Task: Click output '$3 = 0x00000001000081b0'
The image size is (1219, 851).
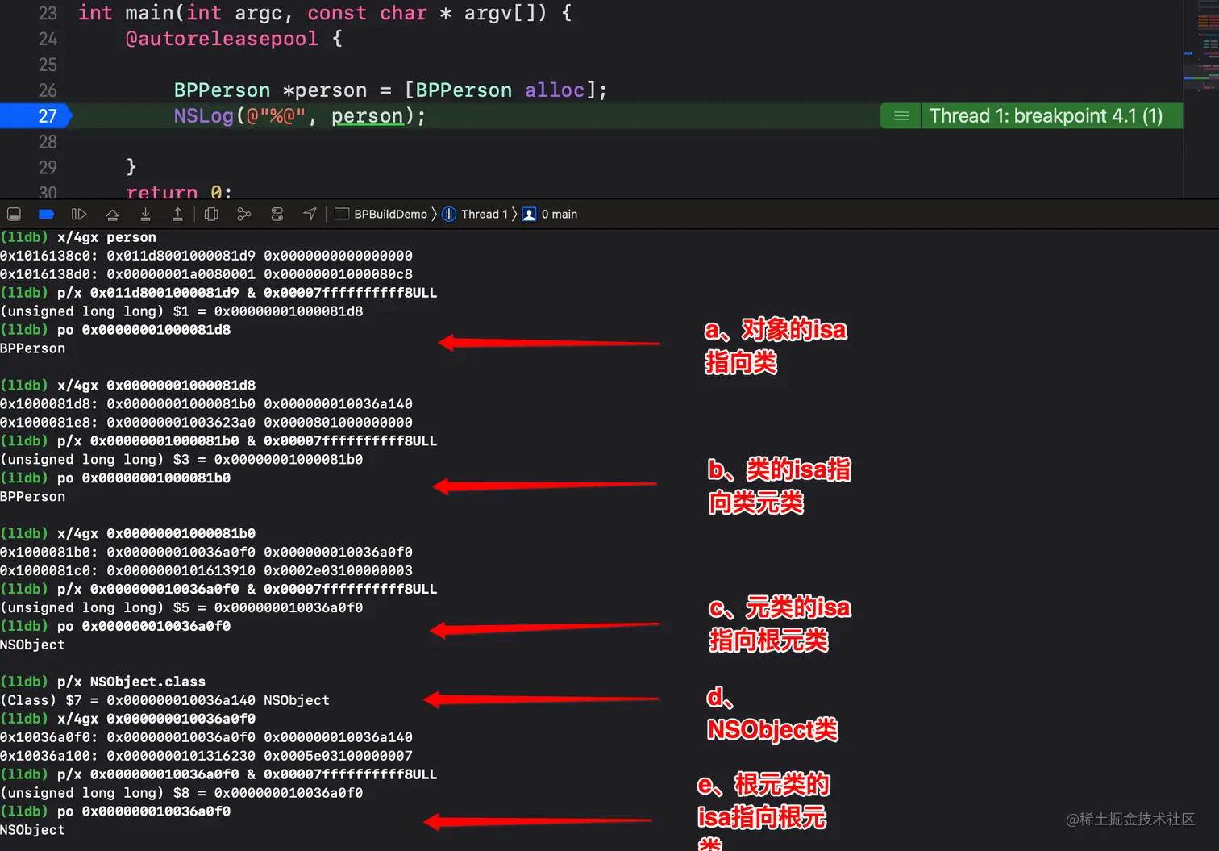Action: (268, 460)
